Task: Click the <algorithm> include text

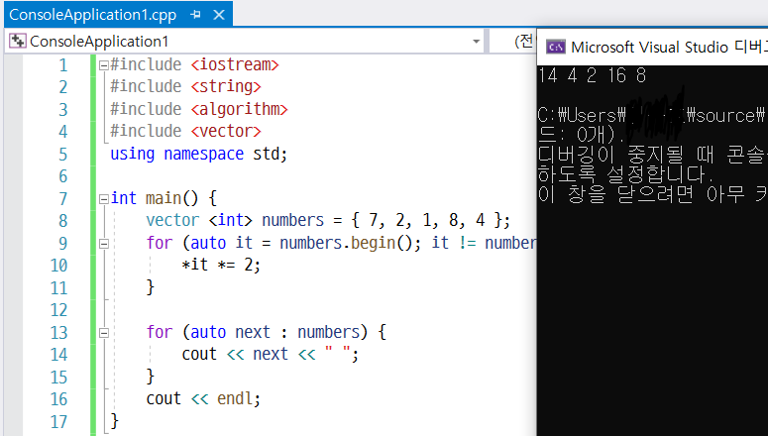Action: [239, 109]
